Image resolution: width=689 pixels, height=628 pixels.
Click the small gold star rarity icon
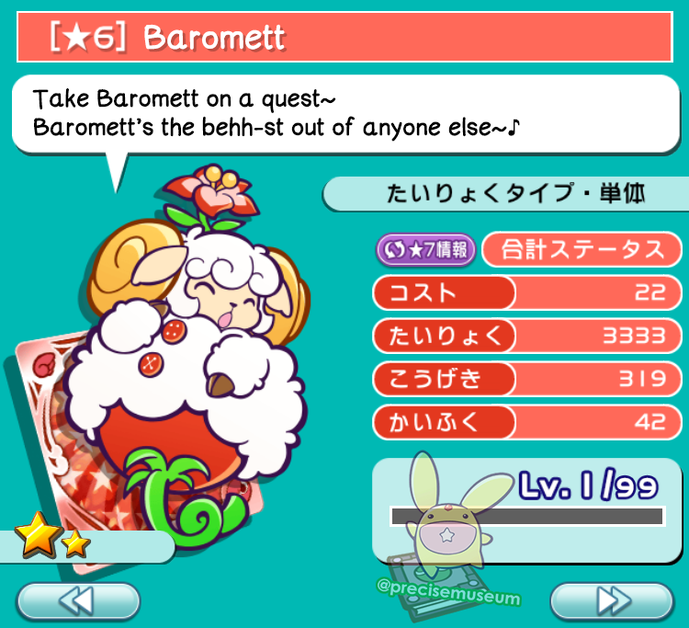pyautogui.click(x=76, y=543)
